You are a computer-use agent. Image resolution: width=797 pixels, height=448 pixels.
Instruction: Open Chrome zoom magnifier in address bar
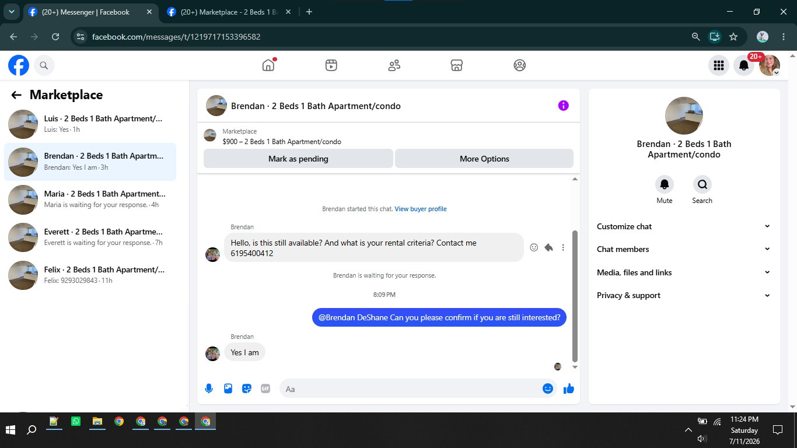tap(695, 37)
